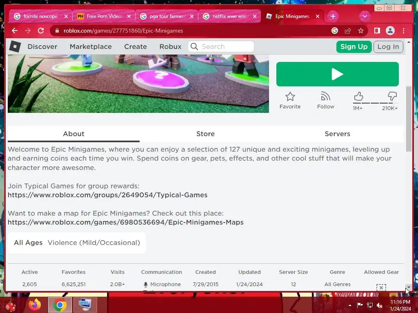Click the All Genres value
Image resolution: width=418 pixels, height=313 pixels.
337,284
